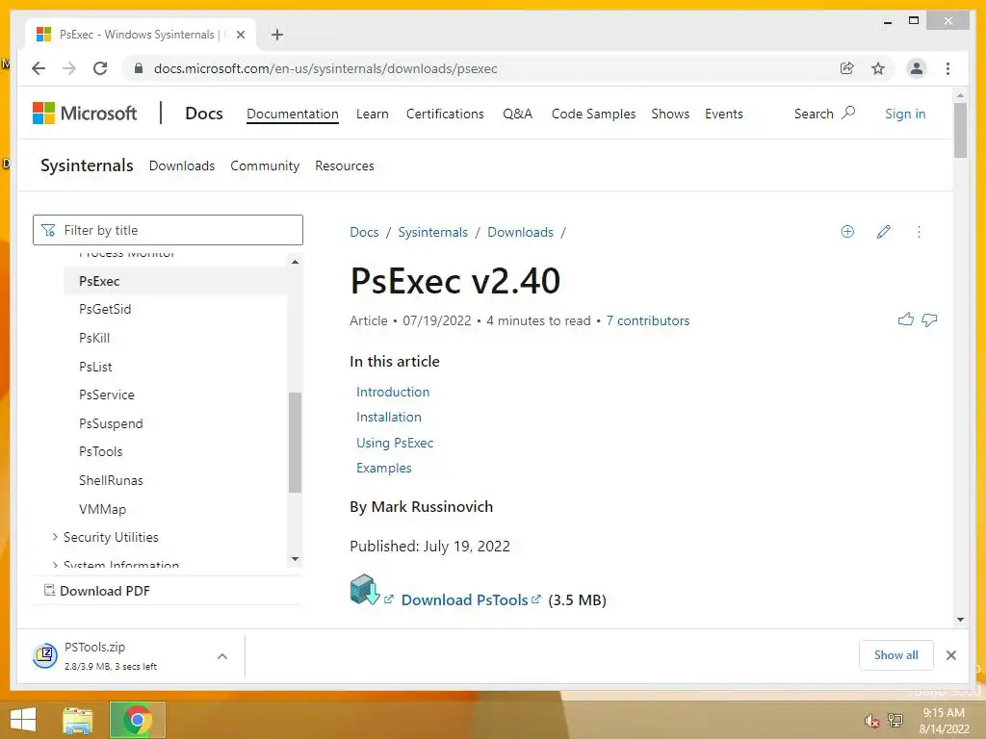
Task: Open Chrome's three-dot menu
Action: [947, 68]
